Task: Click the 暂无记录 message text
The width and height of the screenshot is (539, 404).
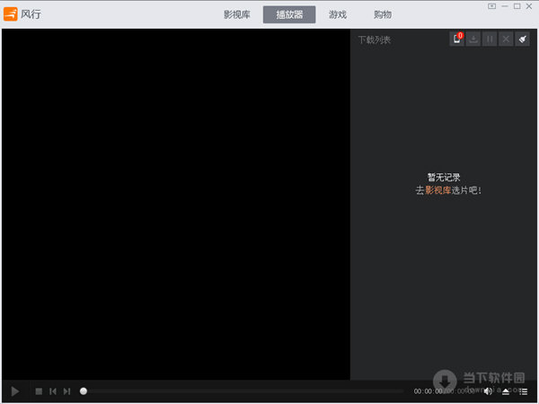Action: pos(444,177)
